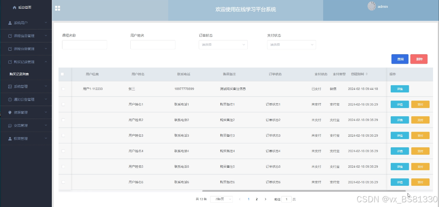Image resolution: width=439 pixels, height=207 pixels.
Task: Open the 支付状态 select dropdown
Action: [291, 45]
